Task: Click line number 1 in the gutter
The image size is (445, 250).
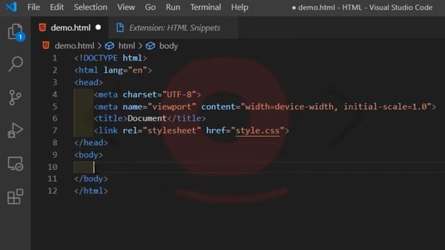Action: [54, 58]
